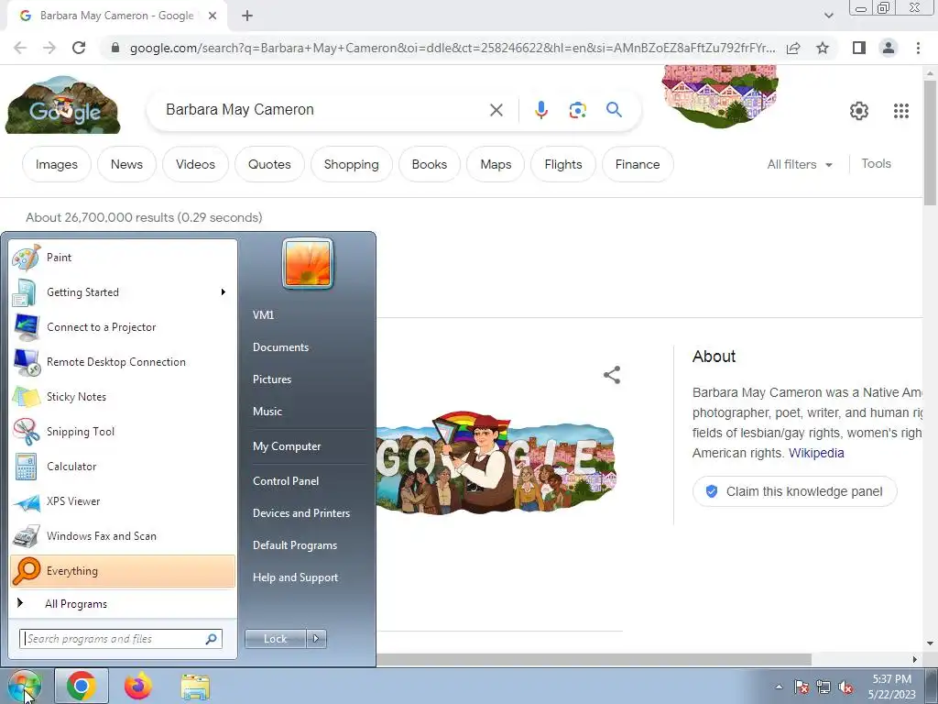Share the Barbara May Cameron doodle
This screenshot has height=704, width=938.
tap(611, 375)
